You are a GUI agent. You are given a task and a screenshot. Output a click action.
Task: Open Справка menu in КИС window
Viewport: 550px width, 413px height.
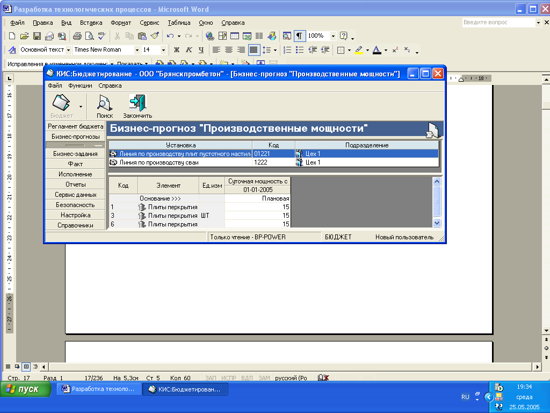click(110, 86)
